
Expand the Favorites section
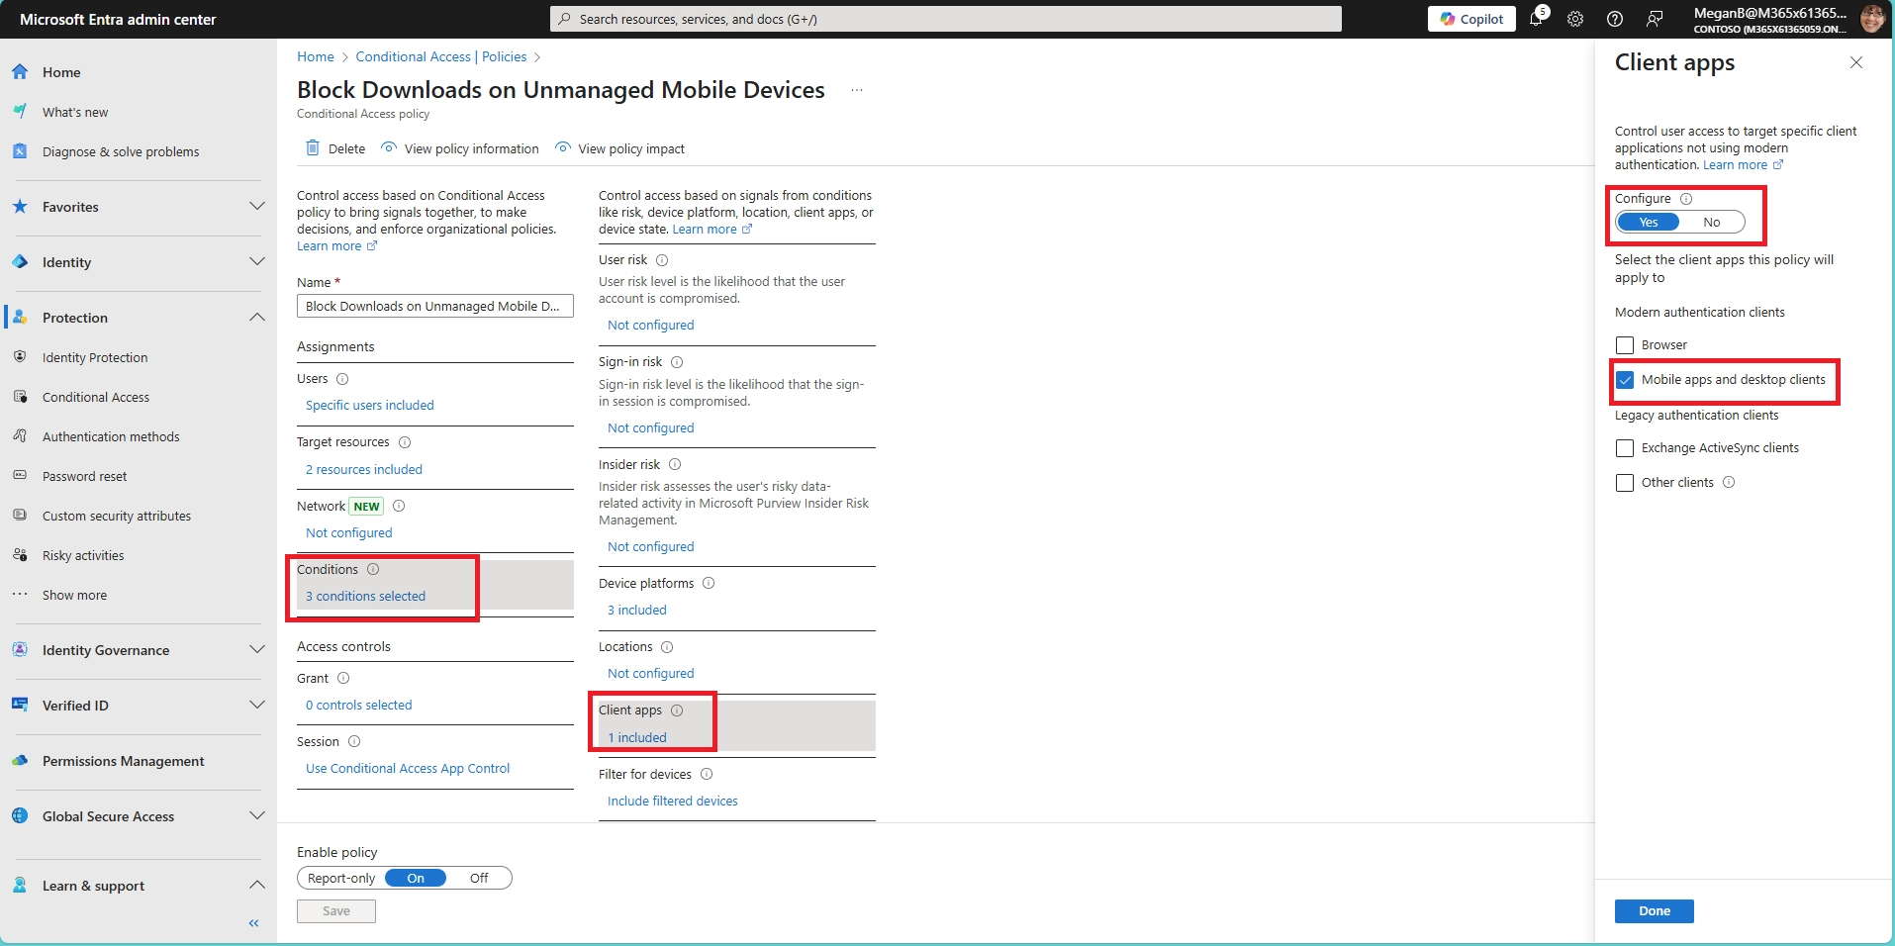(x=139, y=207)
